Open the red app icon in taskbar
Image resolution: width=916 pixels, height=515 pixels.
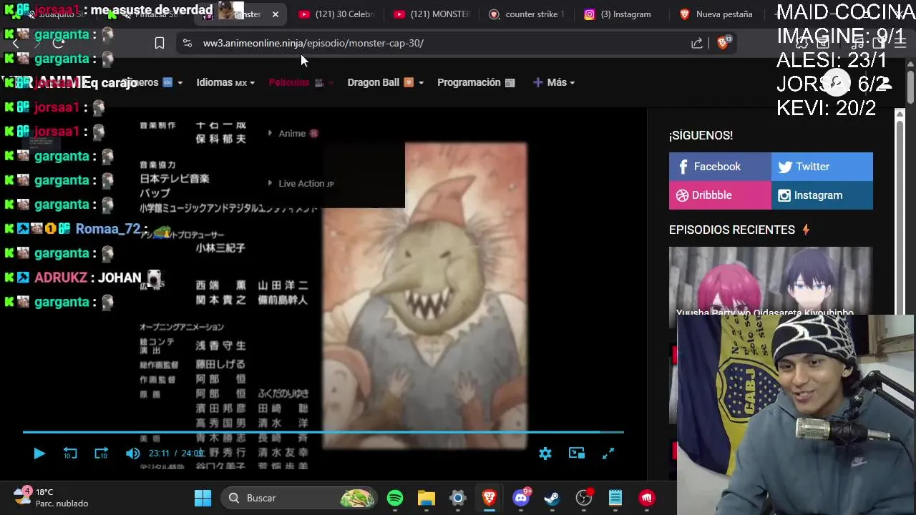point(647,498)
